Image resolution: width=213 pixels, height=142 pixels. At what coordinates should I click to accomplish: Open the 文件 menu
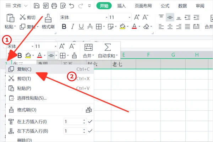16,6
